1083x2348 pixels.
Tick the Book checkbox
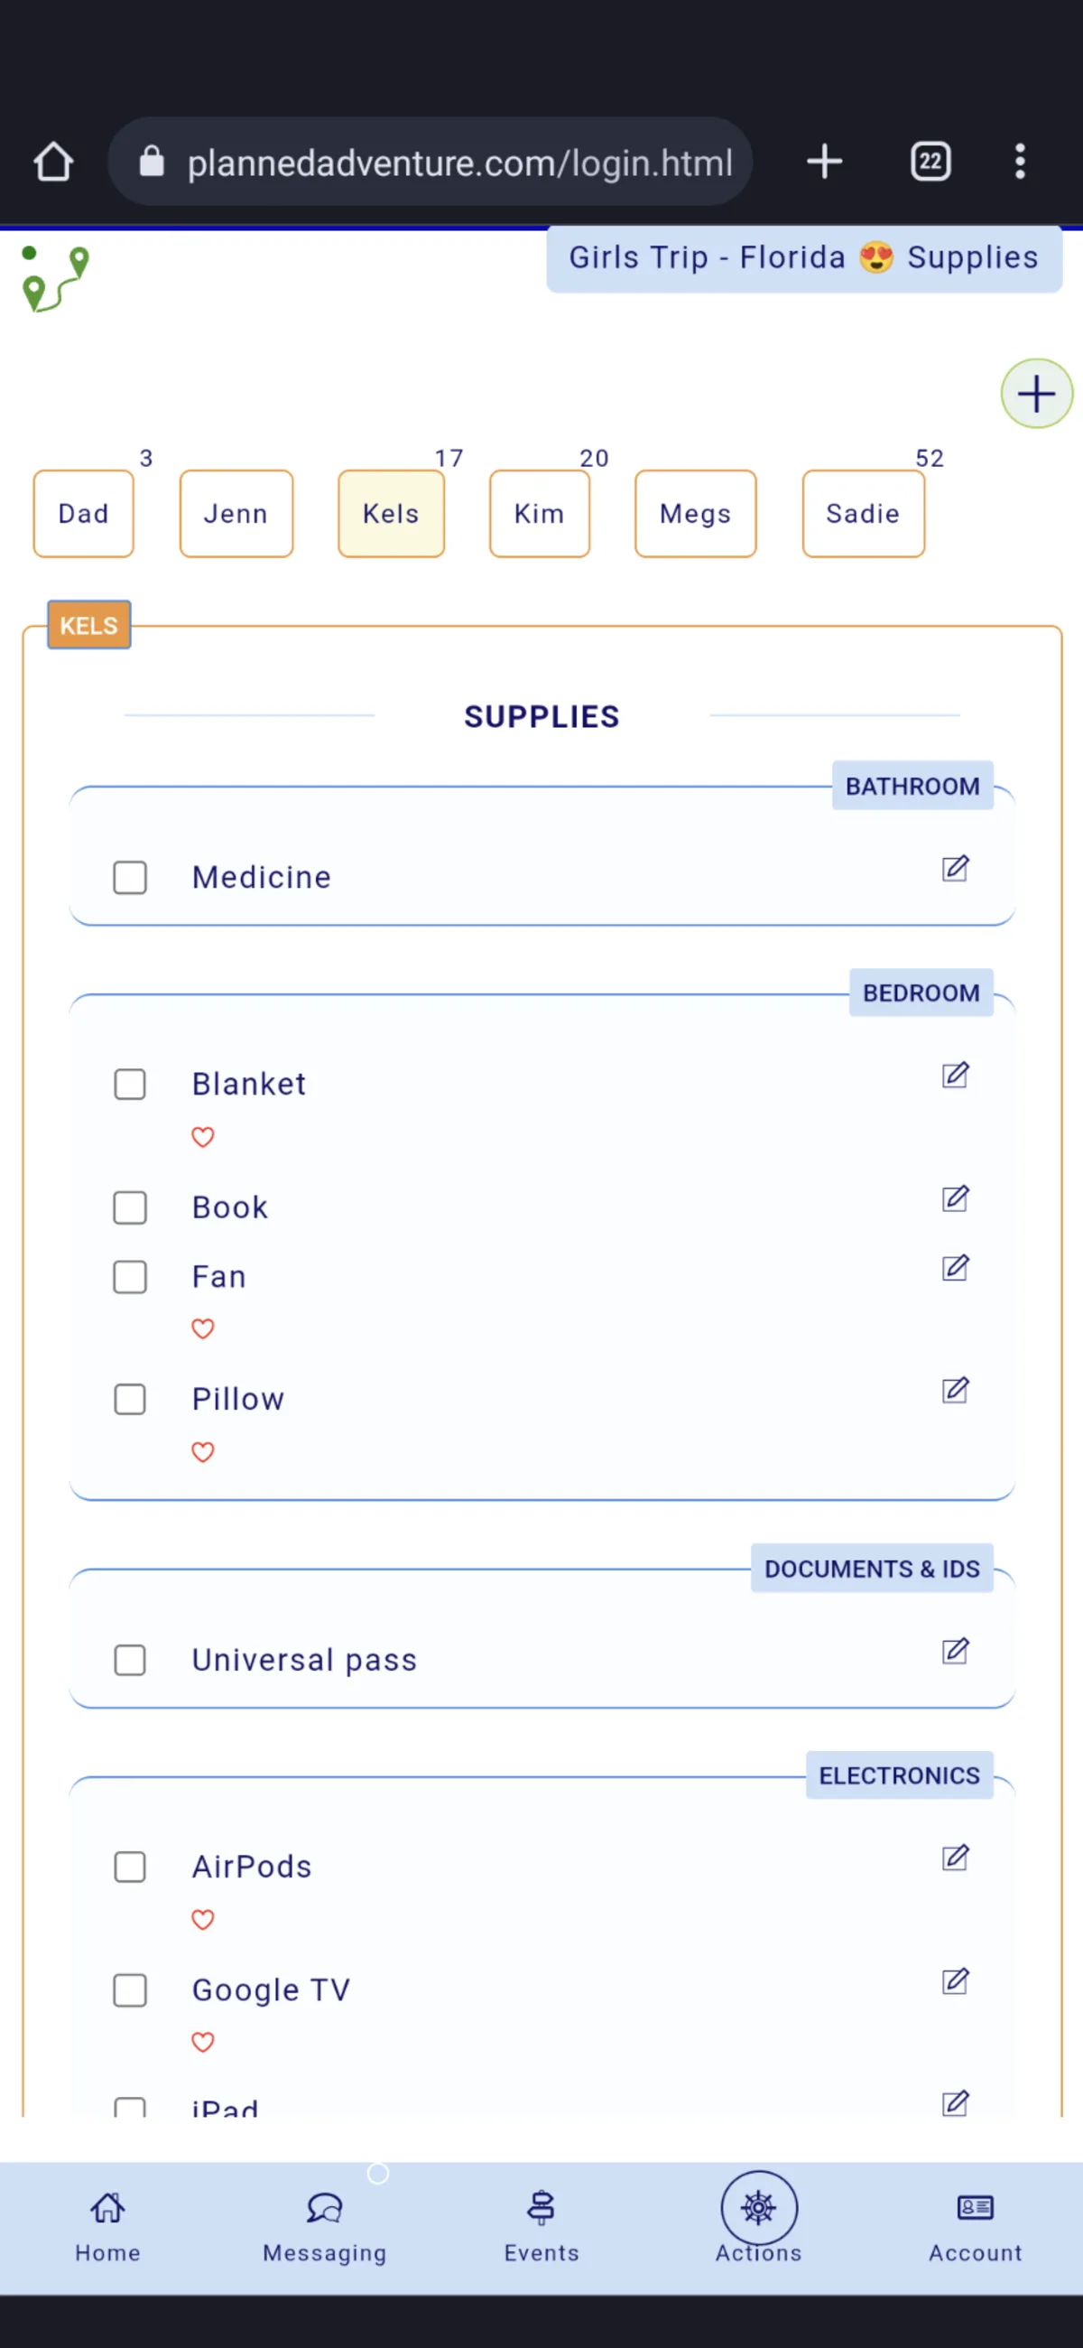point(129,1207)
